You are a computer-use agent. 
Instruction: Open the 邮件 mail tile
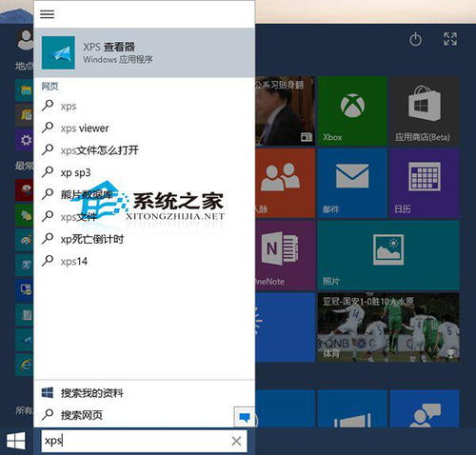[x=352, y=183]
